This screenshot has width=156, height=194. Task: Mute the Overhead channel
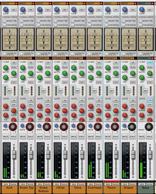pyautogui.click(x=91, y=137)
